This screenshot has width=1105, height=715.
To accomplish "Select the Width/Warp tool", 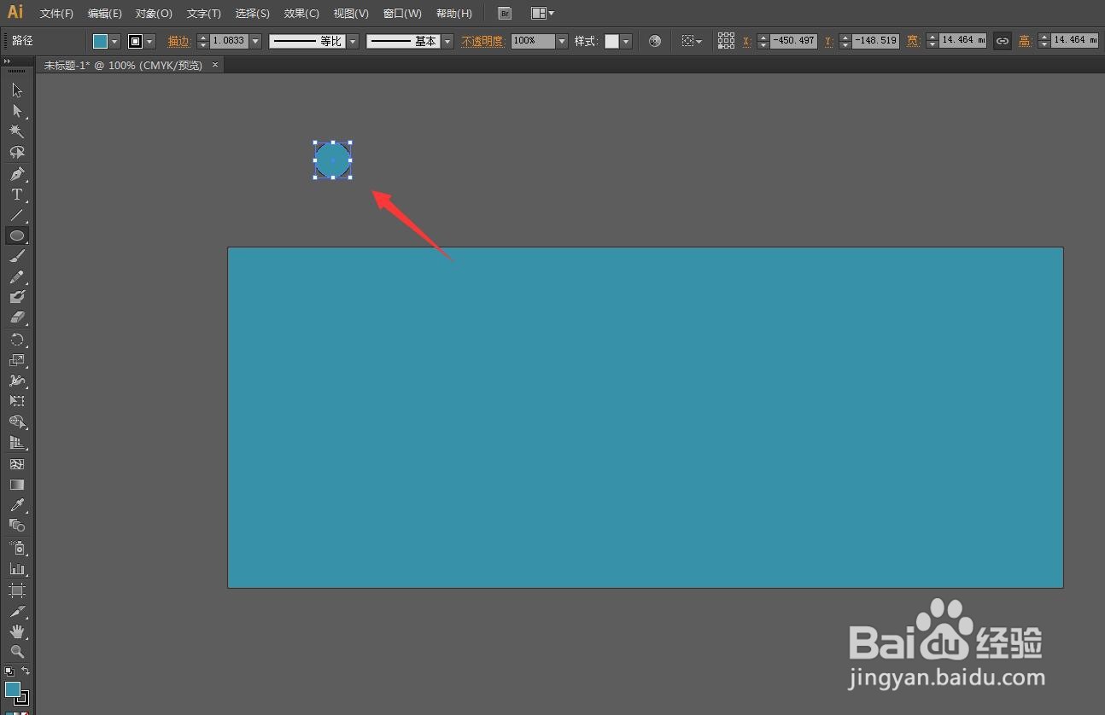I will coord(17,381).
